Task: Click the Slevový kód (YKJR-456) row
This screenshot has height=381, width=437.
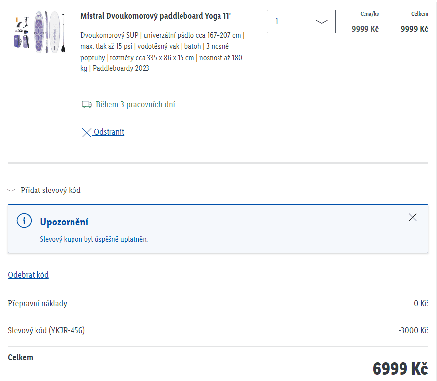Action: [x=218, y=330]
